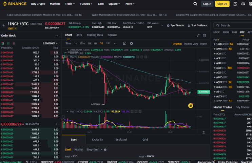The image size is (252, 163).
Task: Collapse the MA legend arrow
Action: [67, 57]
